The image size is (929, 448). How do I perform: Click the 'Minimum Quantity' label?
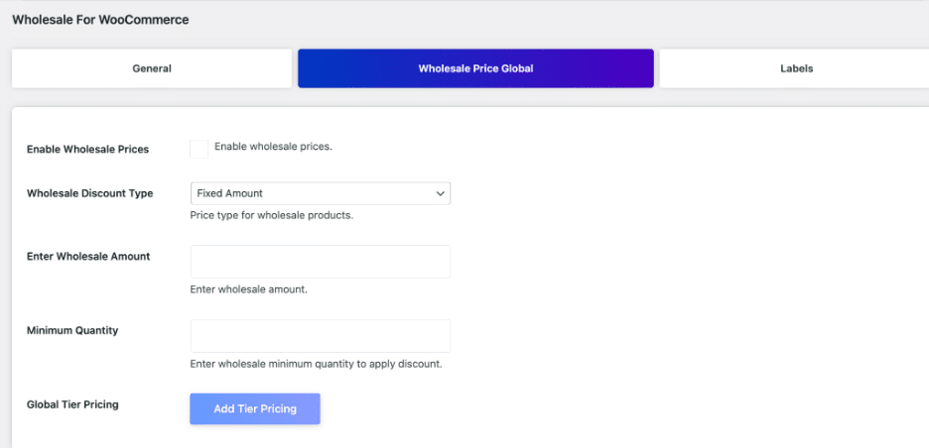72,330
